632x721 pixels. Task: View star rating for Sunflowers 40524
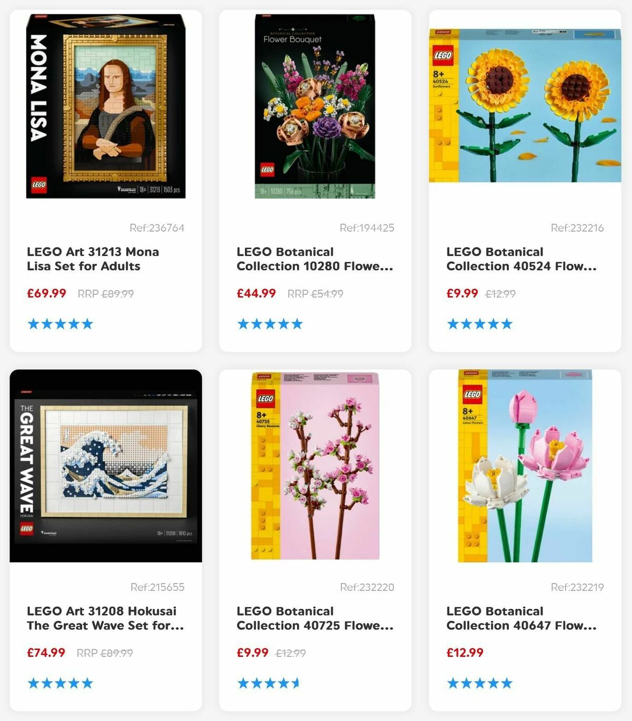point(479,324)
